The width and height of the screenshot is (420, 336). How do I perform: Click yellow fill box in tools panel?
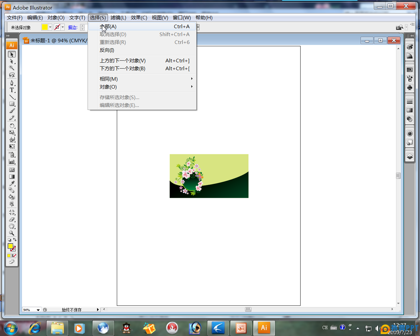point(10,246)
